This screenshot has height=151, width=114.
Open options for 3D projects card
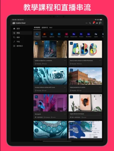[65, 114]
